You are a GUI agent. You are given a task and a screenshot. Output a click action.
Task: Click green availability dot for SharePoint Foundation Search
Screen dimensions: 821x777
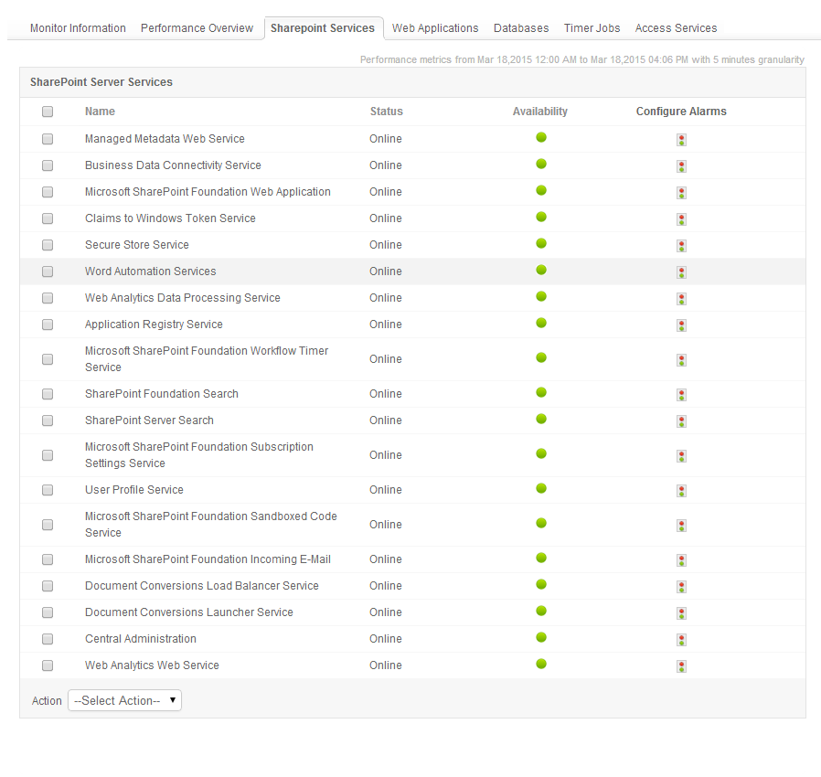[x=541, y=392]
